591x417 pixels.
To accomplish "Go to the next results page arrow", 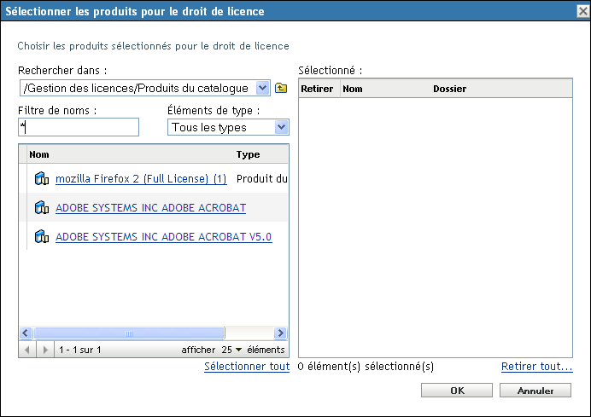I will click(x=44, y=350).
